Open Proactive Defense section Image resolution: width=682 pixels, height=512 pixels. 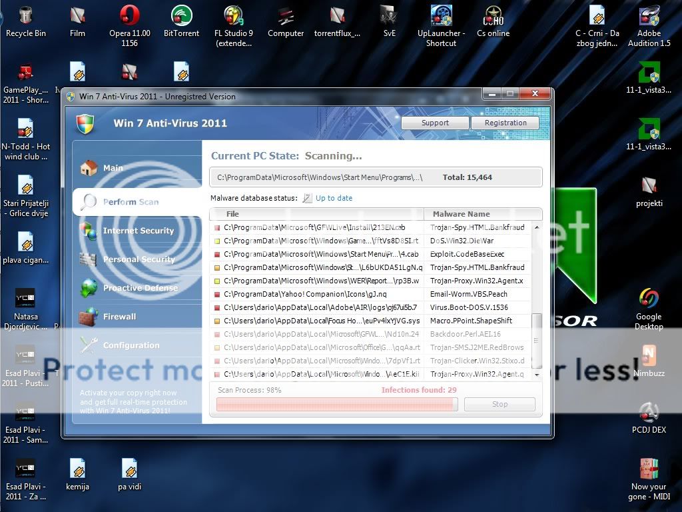[x=137, y=288]
